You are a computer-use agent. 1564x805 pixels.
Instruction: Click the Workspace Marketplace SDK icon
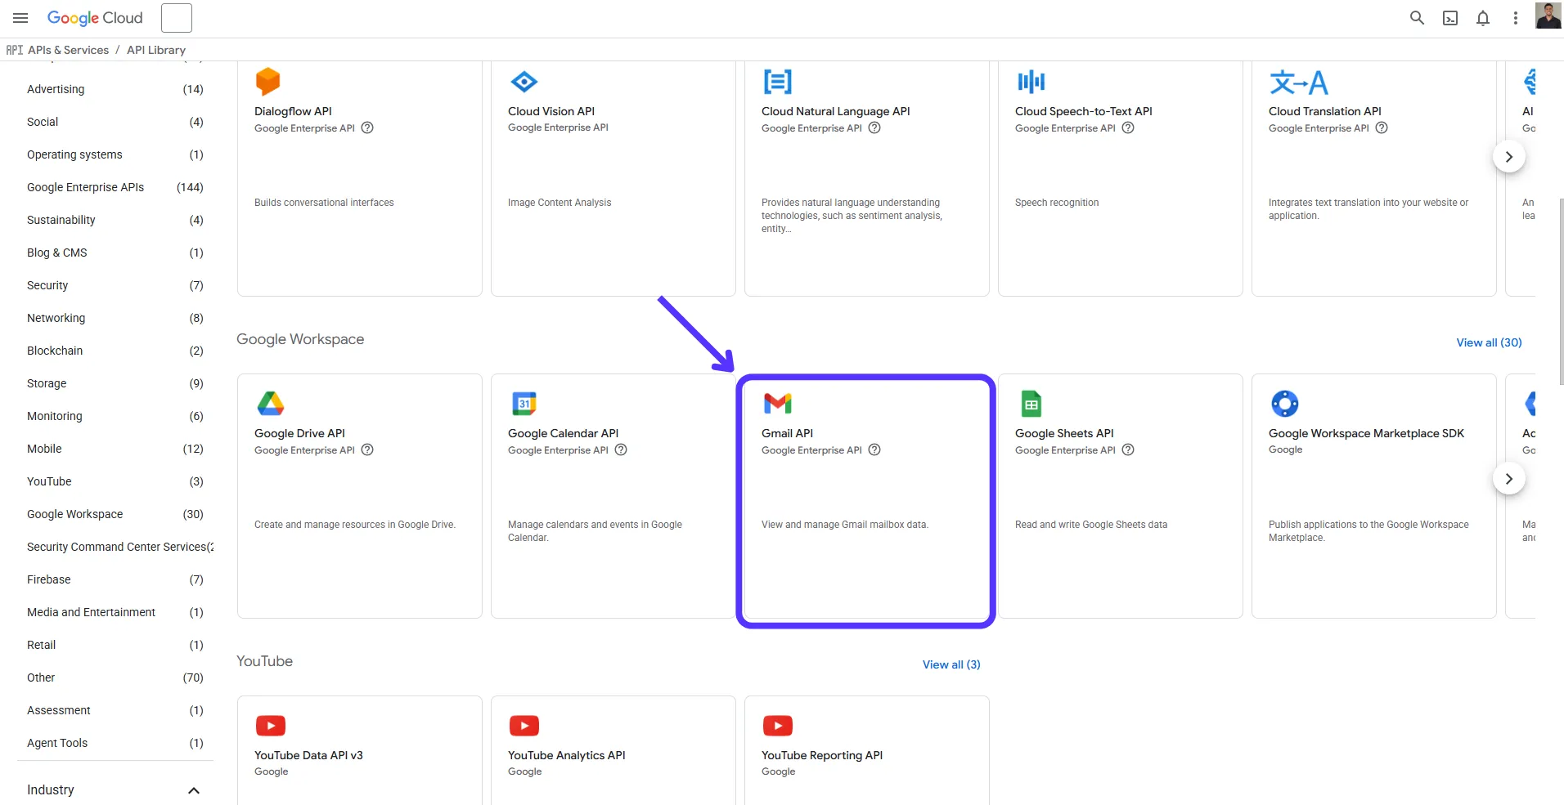click(x=1284, y=403)
